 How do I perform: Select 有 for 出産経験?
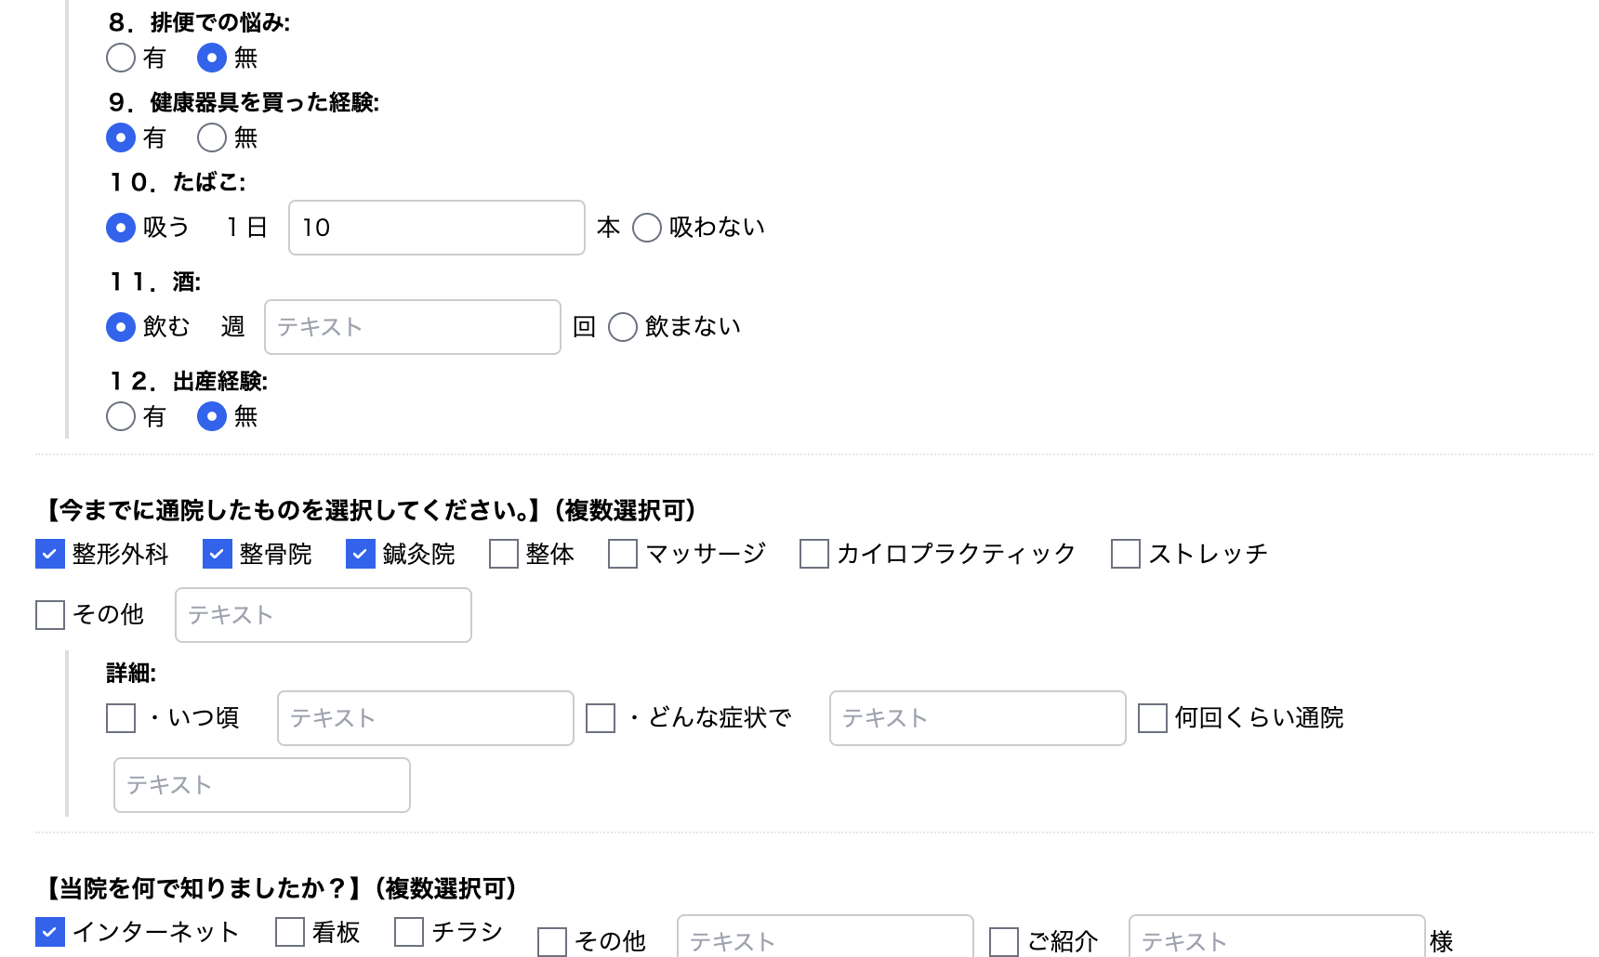120,416
